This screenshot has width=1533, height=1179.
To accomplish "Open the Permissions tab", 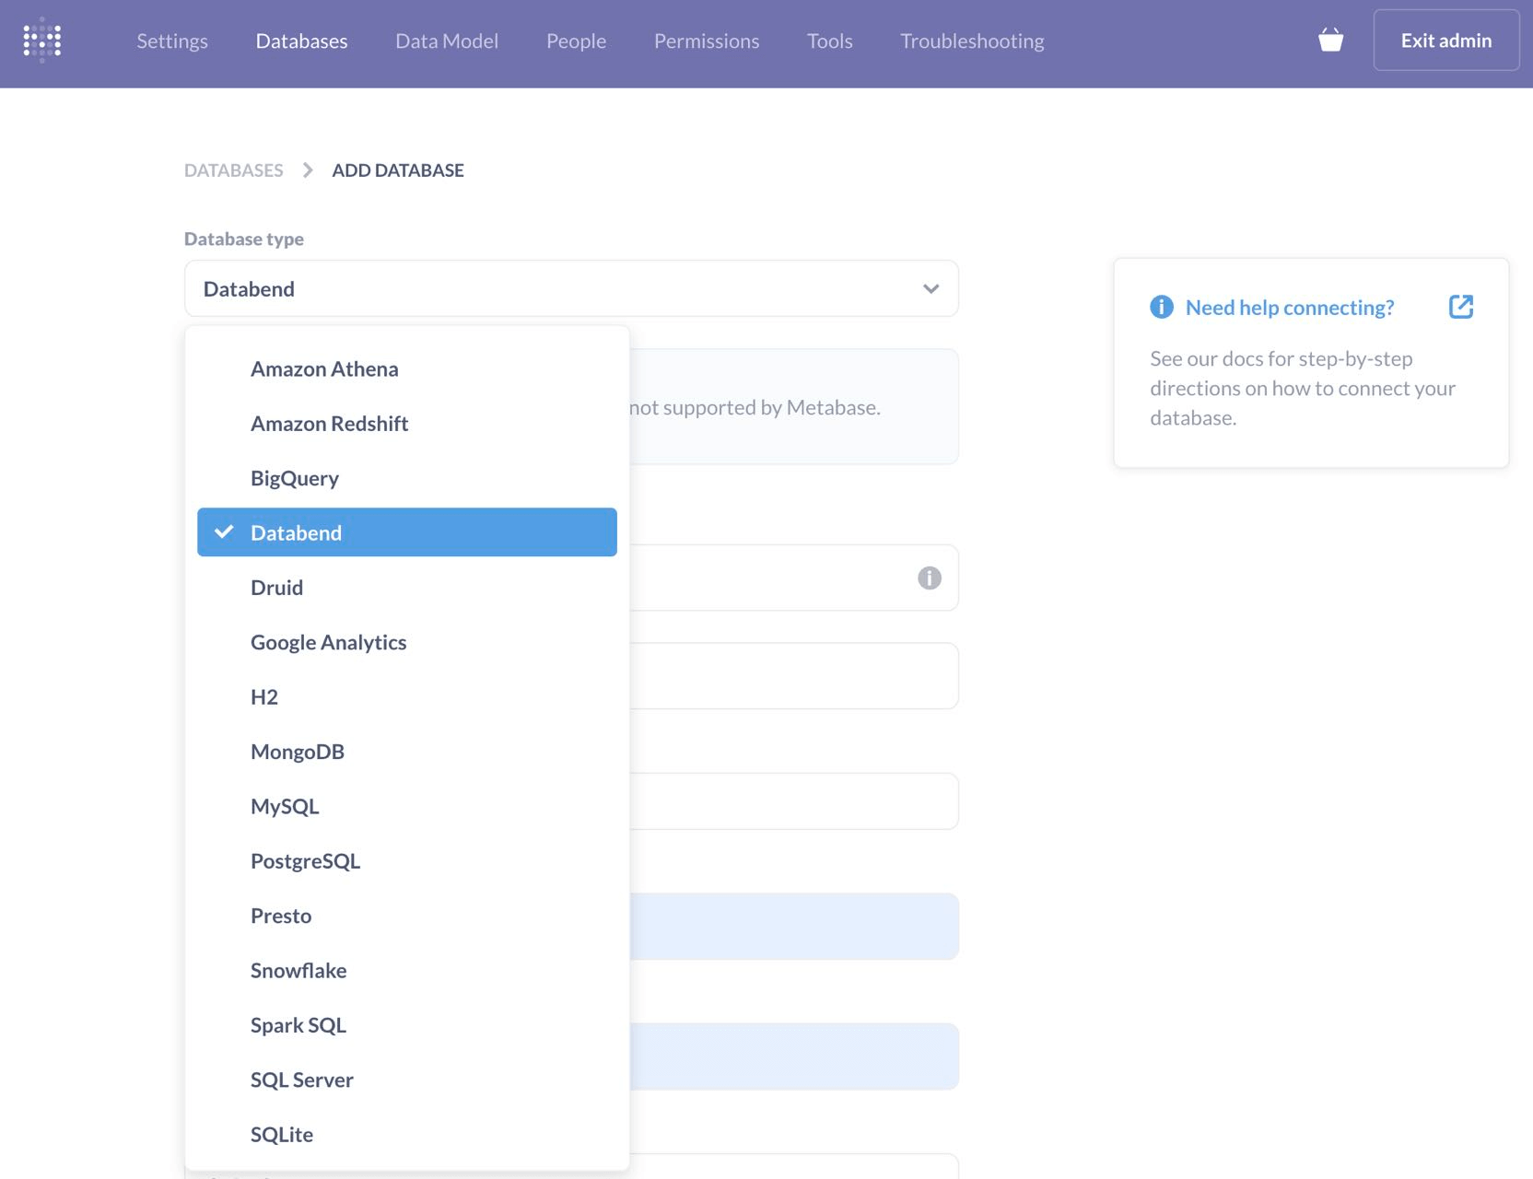I will (707, 41).
